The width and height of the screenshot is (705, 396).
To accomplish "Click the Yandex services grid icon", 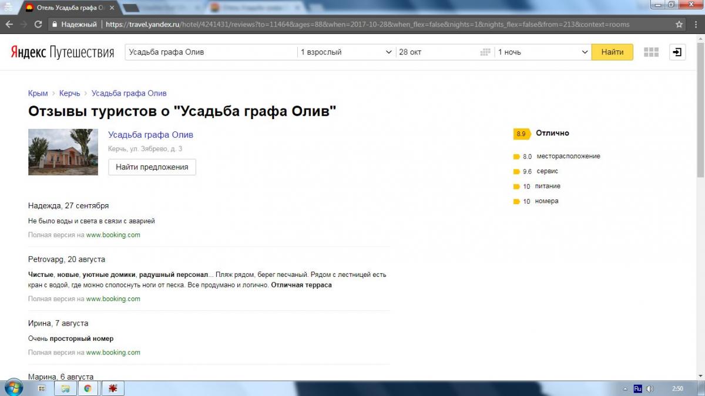I will pos(651,52).
